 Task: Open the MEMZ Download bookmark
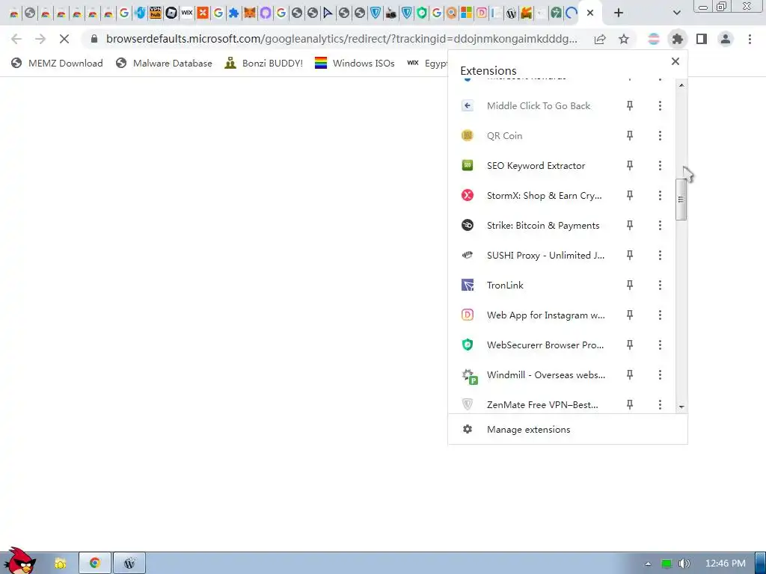[57, 63]
